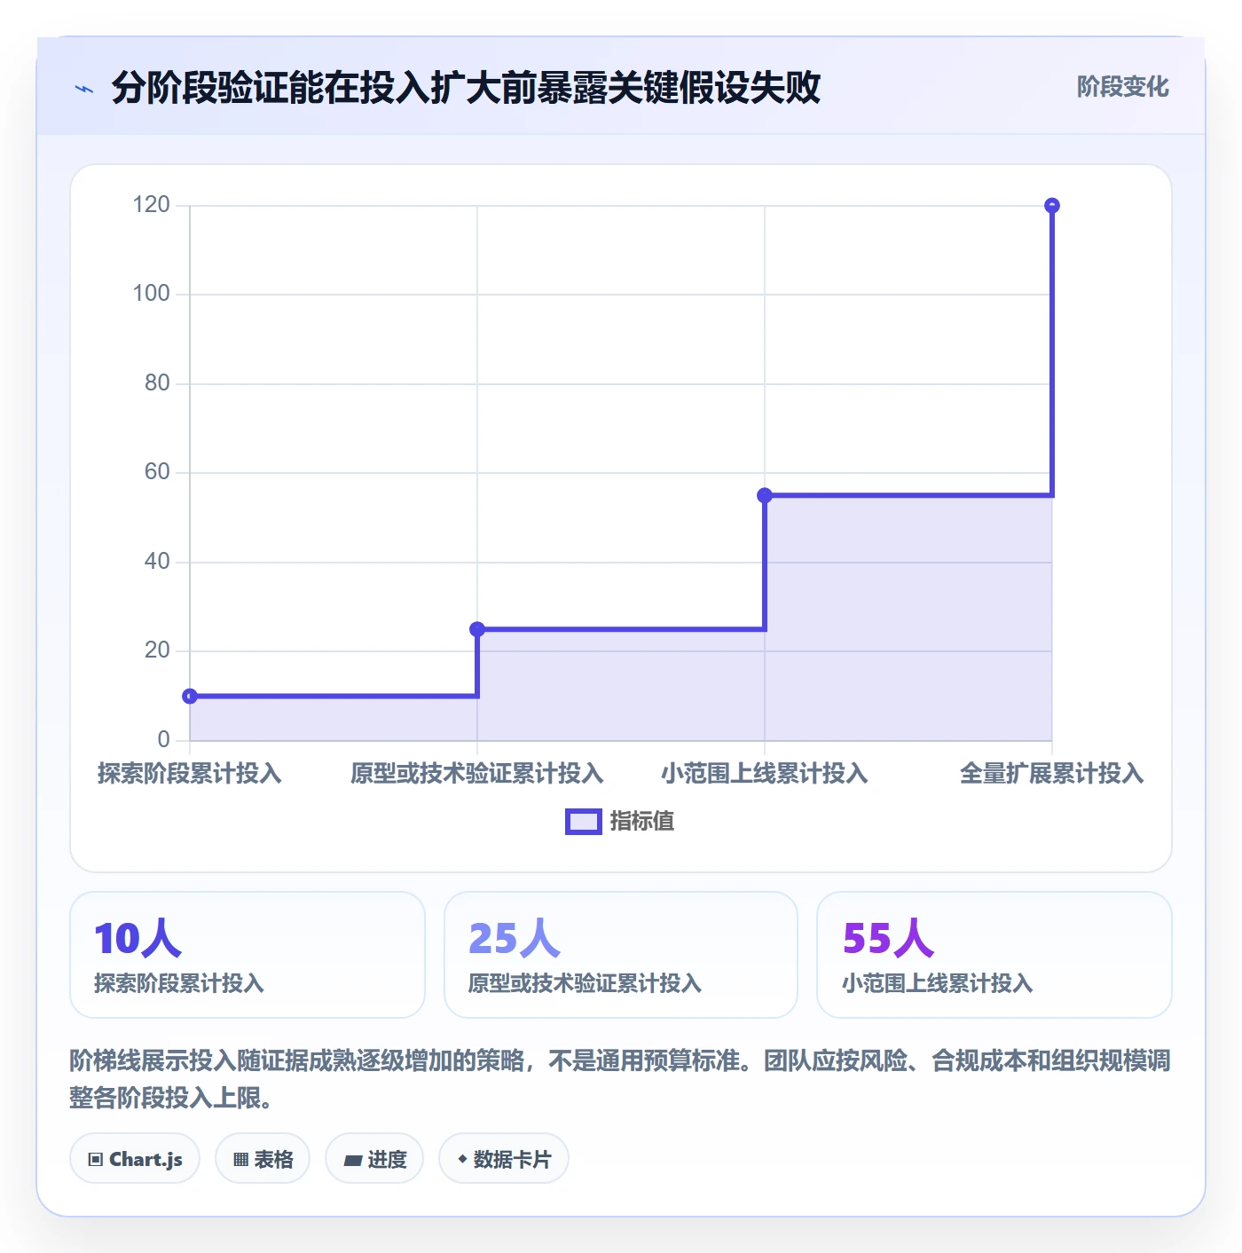The width and height of the screenshot is (1242, 1253).
Task: Click the card caption 小范围上线累计投入 under 55人
Action: [x=938, y=983]
